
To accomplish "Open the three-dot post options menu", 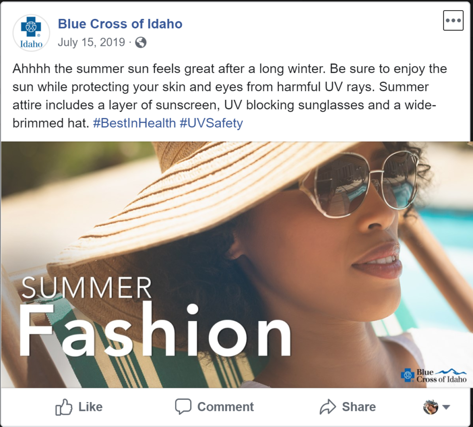I will tap(453, 20).
